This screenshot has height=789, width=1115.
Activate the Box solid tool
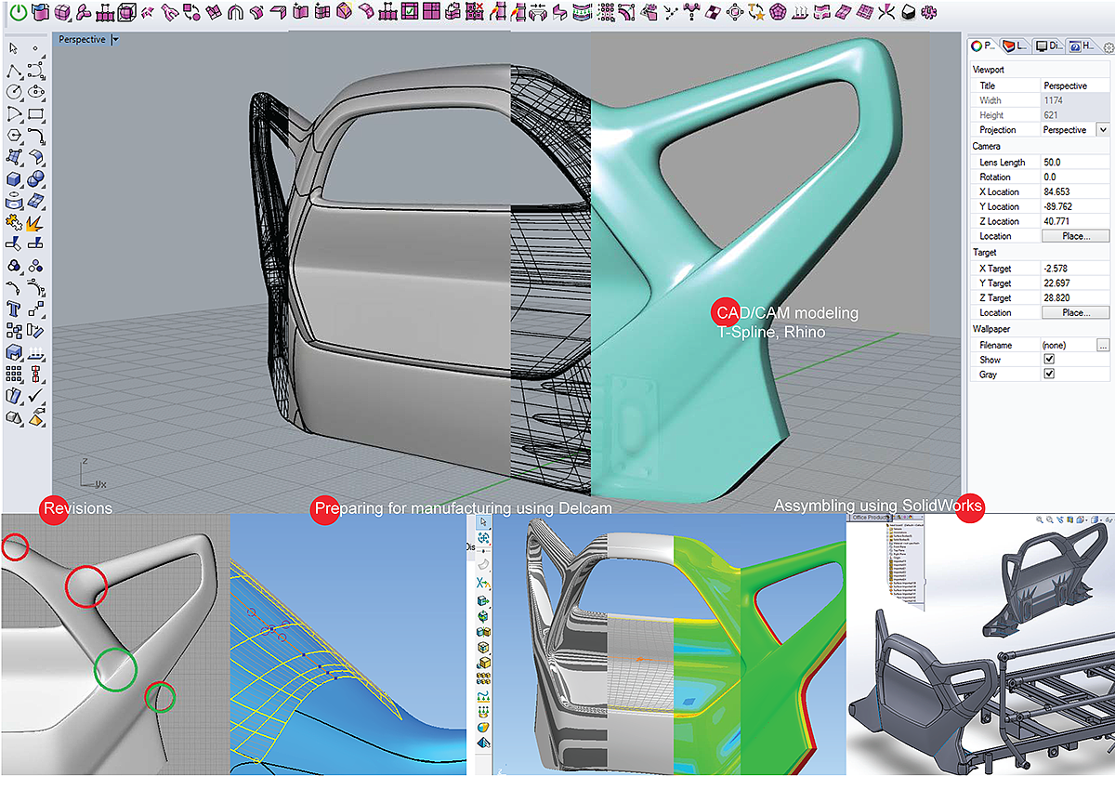pyautogui.click(x=14, y=179)
